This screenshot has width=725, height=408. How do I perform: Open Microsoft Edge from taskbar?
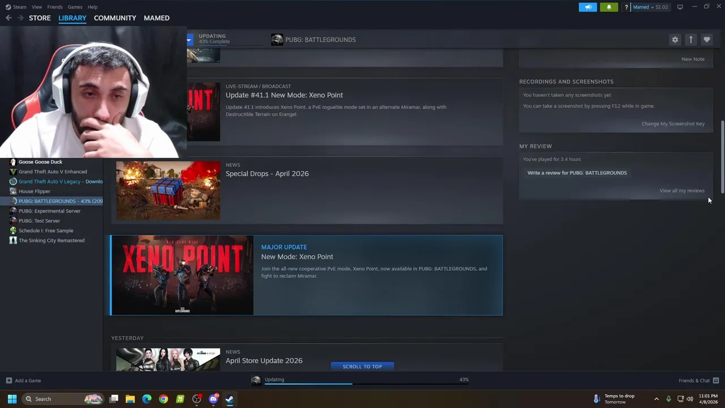pos(147,399)
